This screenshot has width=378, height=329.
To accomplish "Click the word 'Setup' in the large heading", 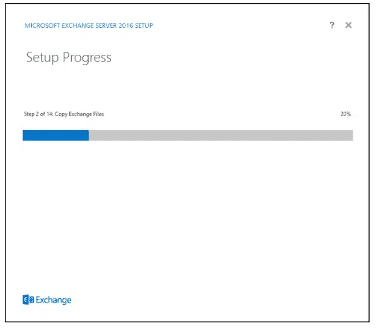I will click(x=42, y=58).
